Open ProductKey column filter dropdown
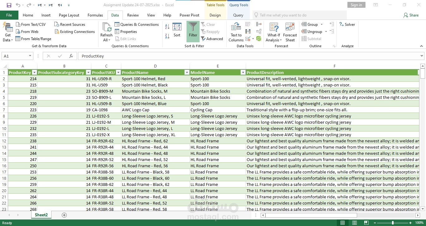Screen dimensions: 426x226 coord(34,72)
